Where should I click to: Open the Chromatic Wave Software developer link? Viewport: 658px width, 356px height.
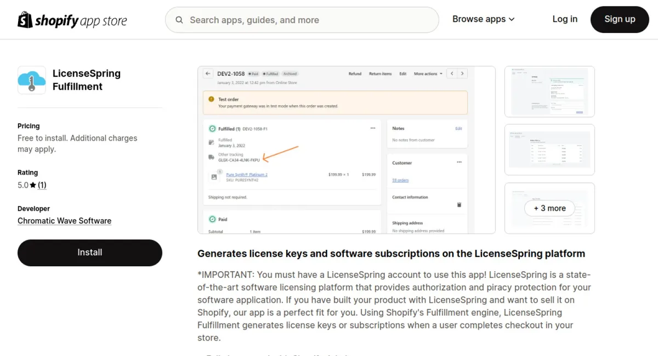click(x=64, y=221)
